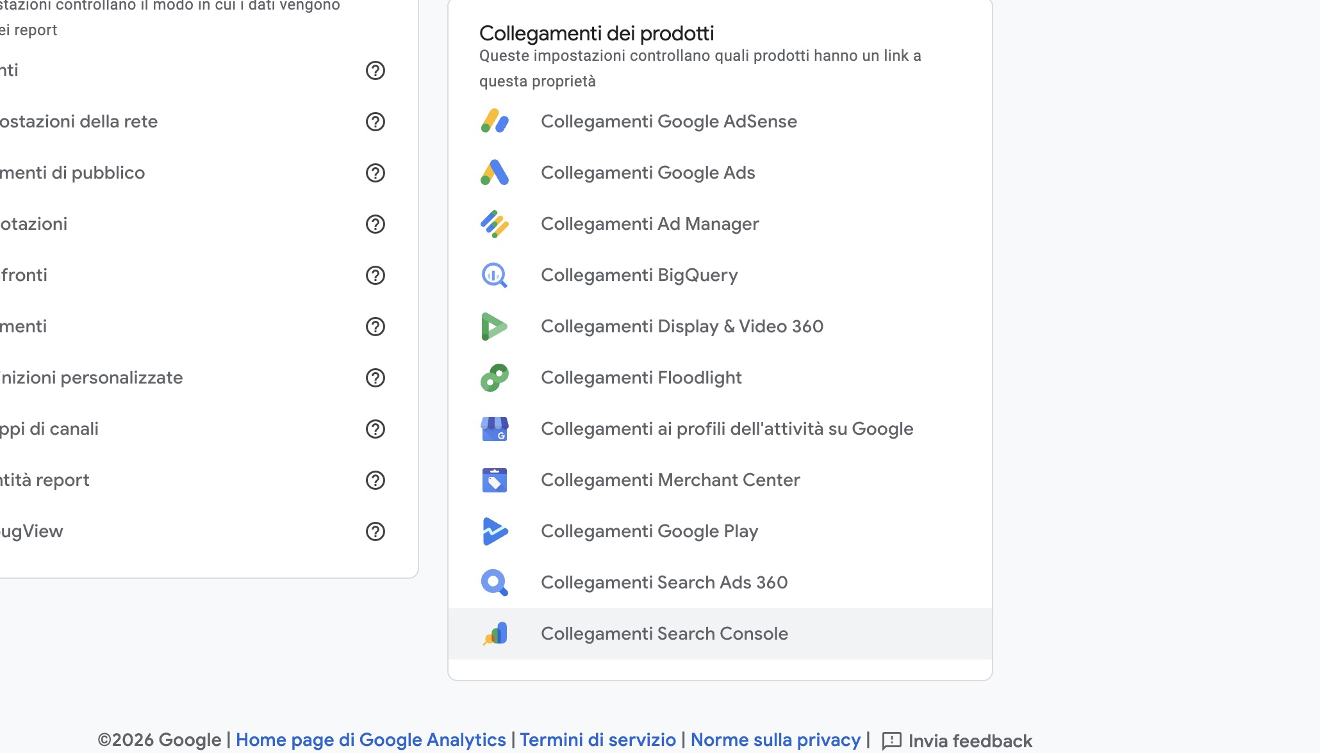Open Collegamenti Ad Manager
Viewport: 1320px width, 753px height.
720,224
